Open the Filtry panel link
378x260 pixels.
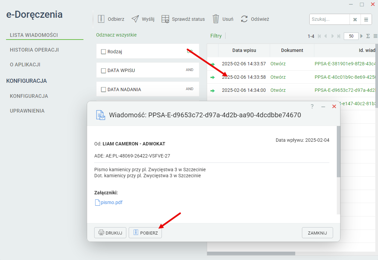coord(216,36)
